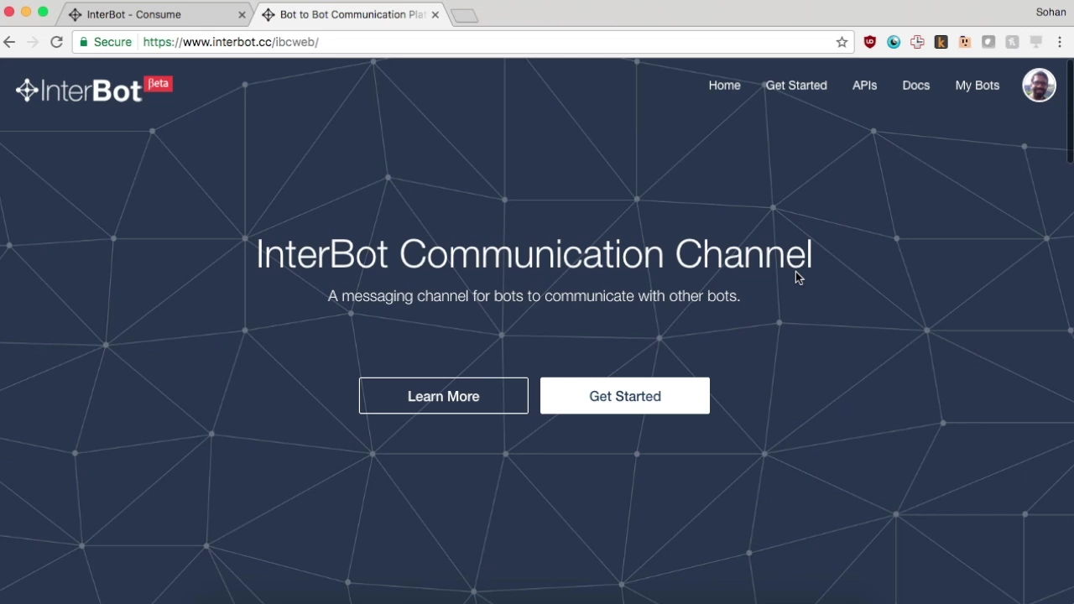Click the address bar URL
The image size is (1074, 604).
[231, 42]
